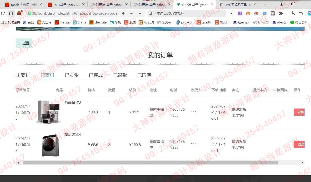This screenshot has width=311, height=182.
Task: Open the AI assistant icon at toolbar edge
Action: [x=309, y=13]
